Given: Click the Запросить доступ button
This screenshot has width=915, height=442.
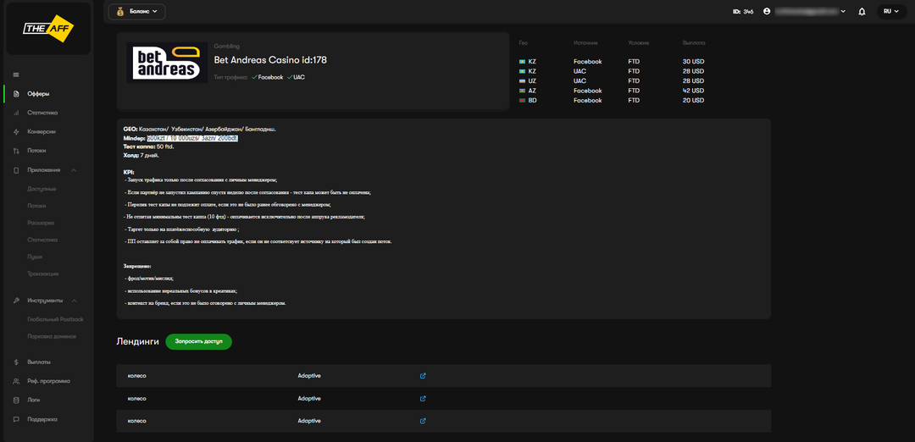Looking at the screenshot, I should coord(198,341).
